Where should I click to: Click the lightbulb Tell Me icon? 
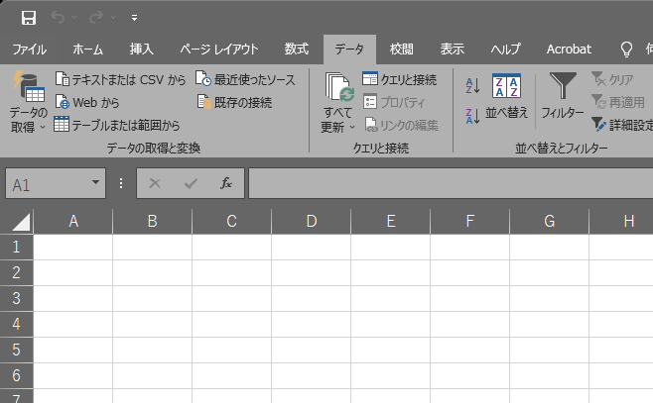pos(626,50)
